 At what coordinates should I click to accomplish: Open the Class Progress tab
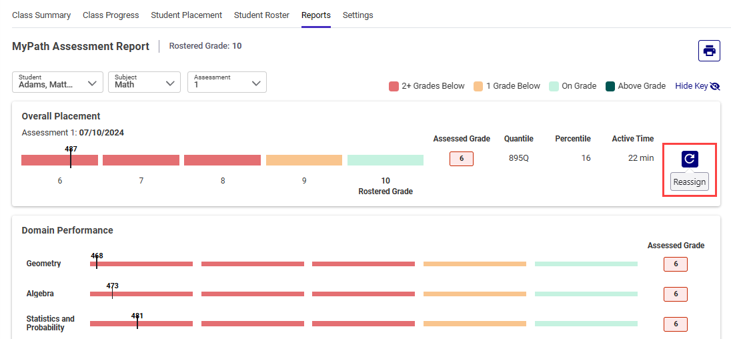point(111,15)
